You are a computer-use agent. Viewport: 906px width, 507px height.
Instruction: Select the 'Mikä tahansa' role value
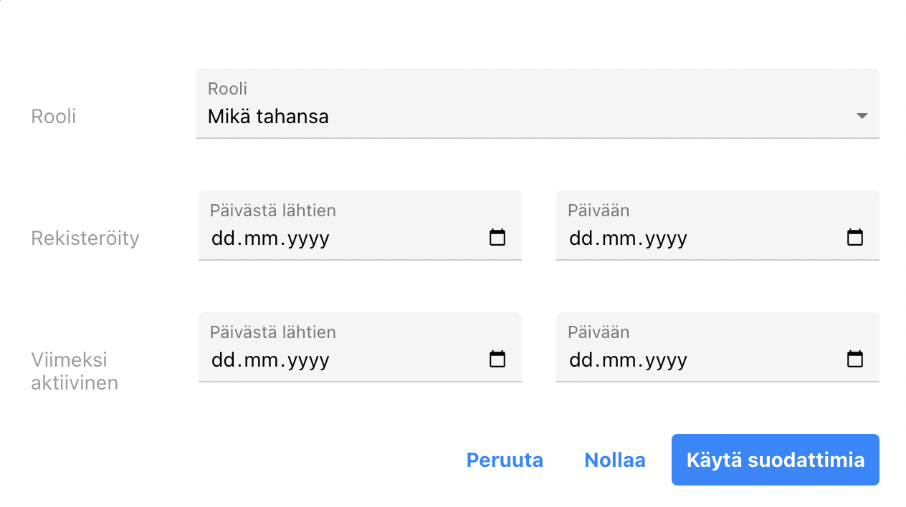point(268,117)
